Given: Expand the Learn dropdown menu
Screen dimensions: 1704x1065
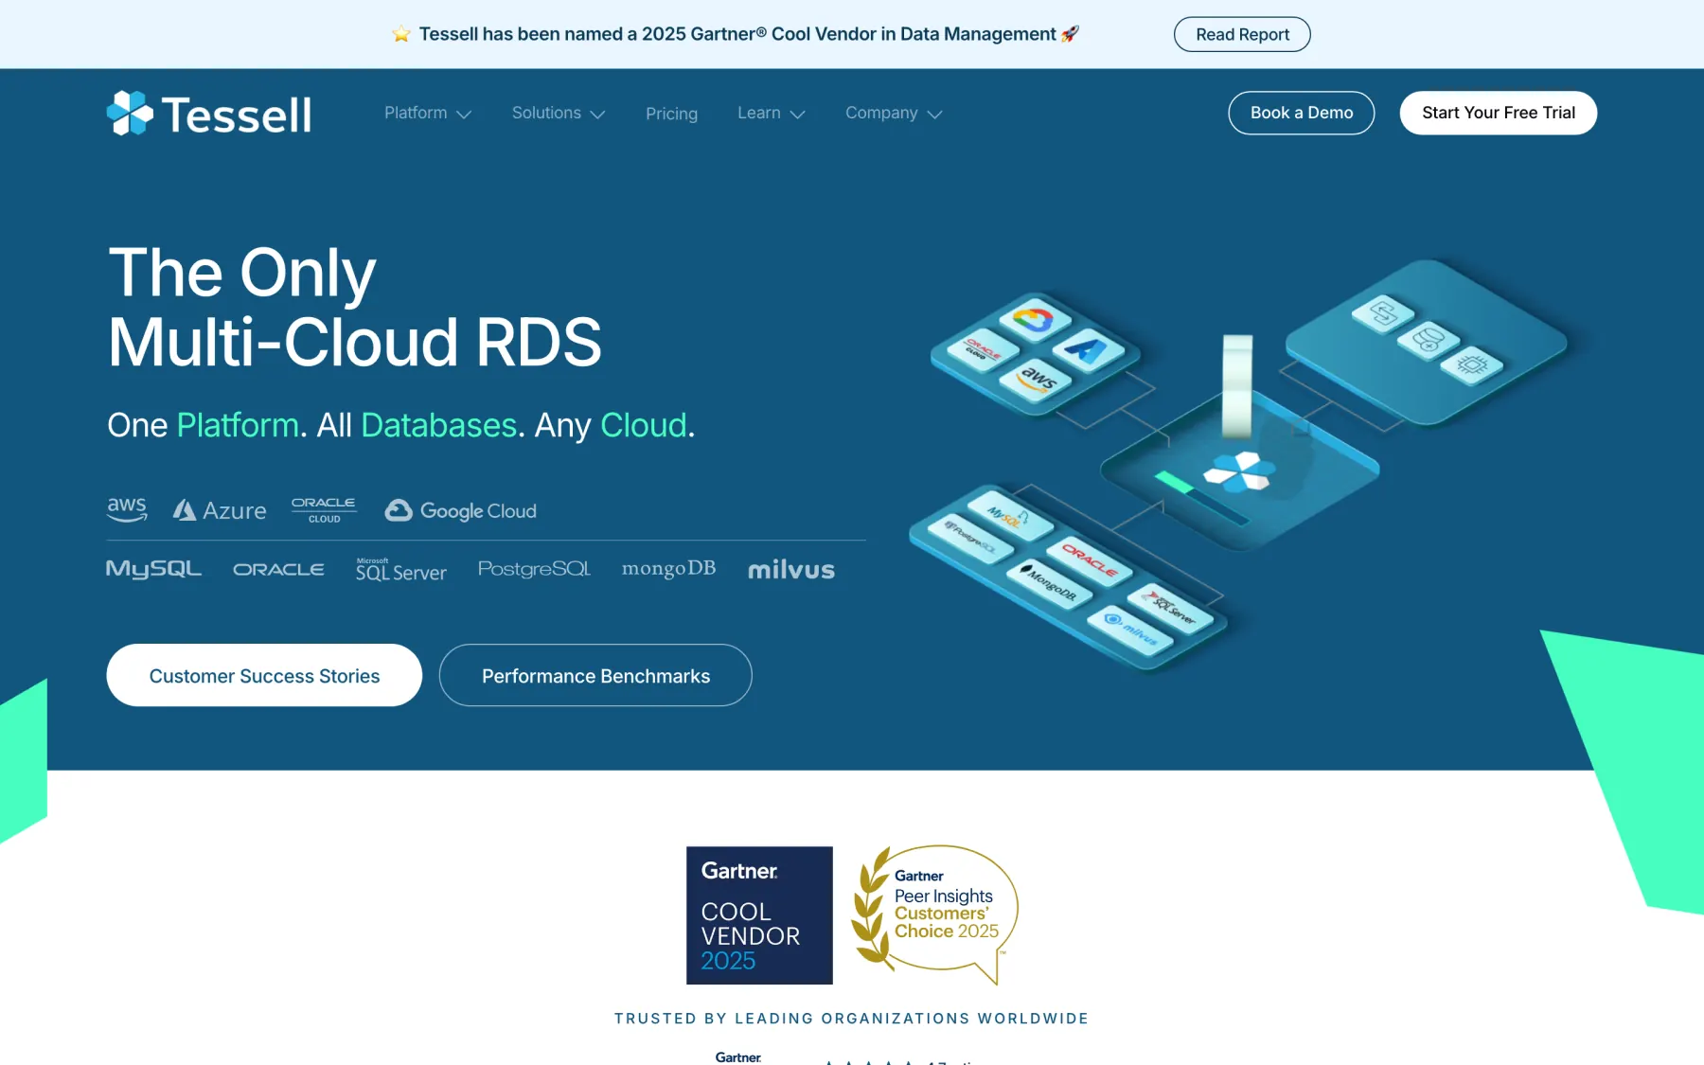Looking at the screenshot, I should point(772,113).
